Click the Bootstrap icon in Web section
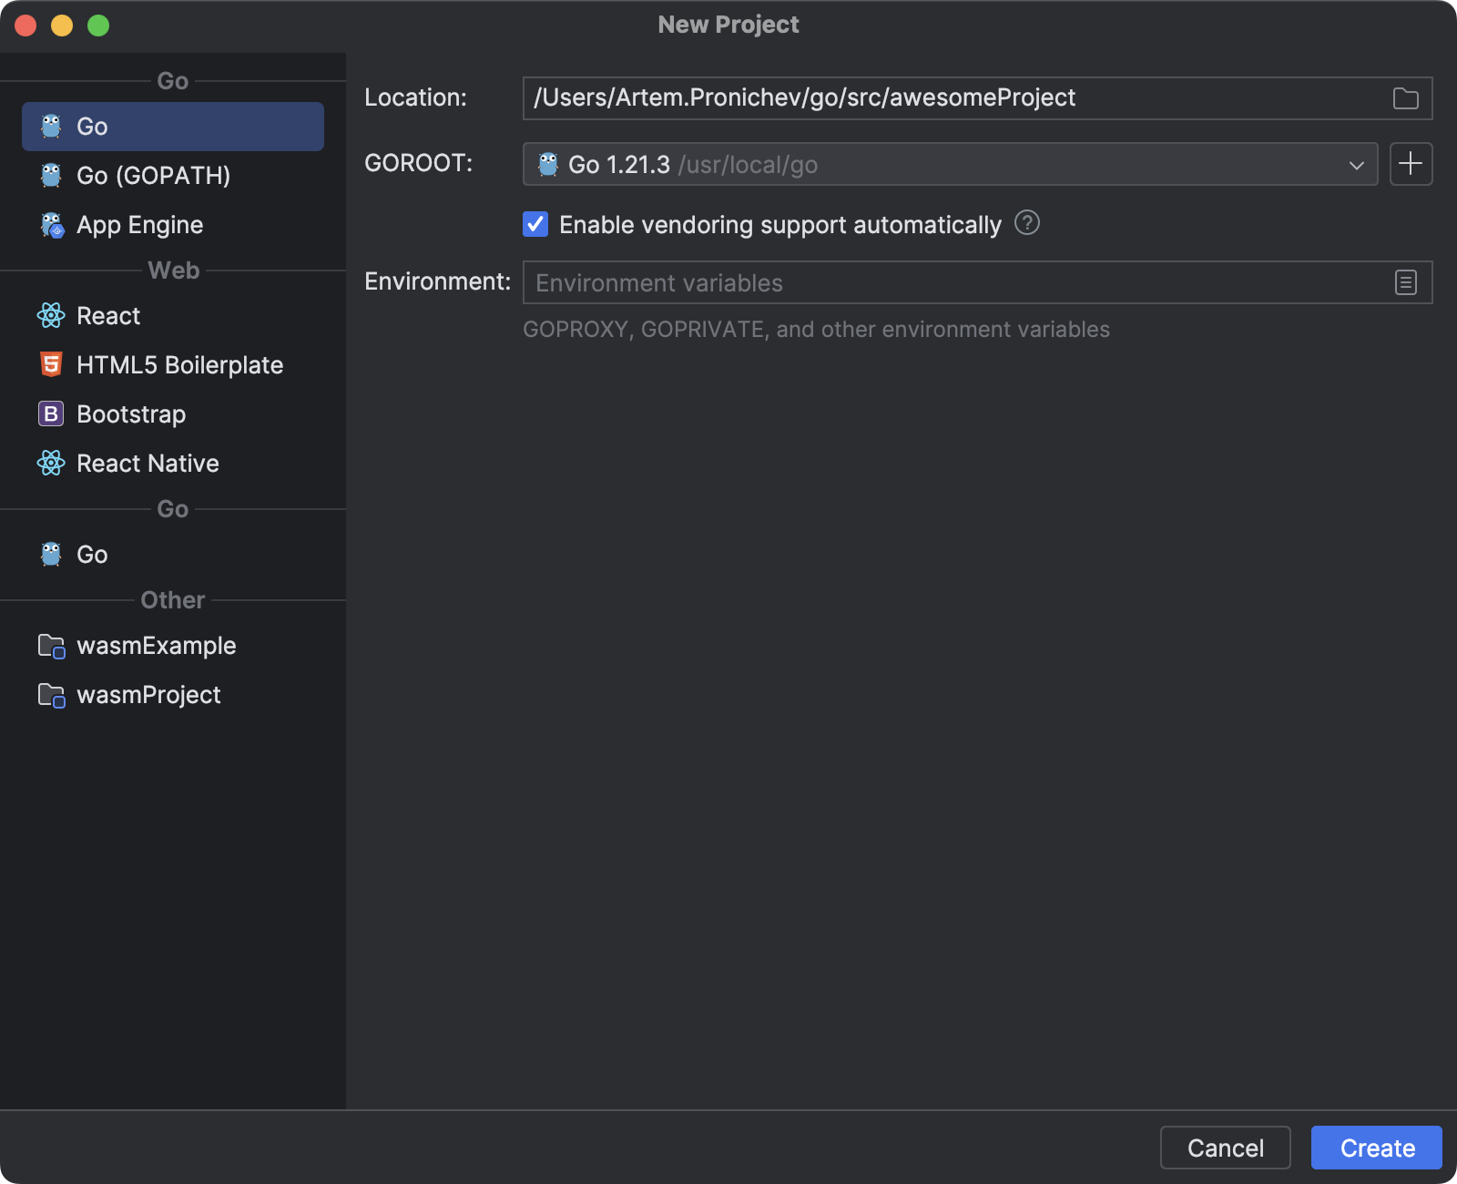This screenshot has height=1184, width=1457. [52, 414]
